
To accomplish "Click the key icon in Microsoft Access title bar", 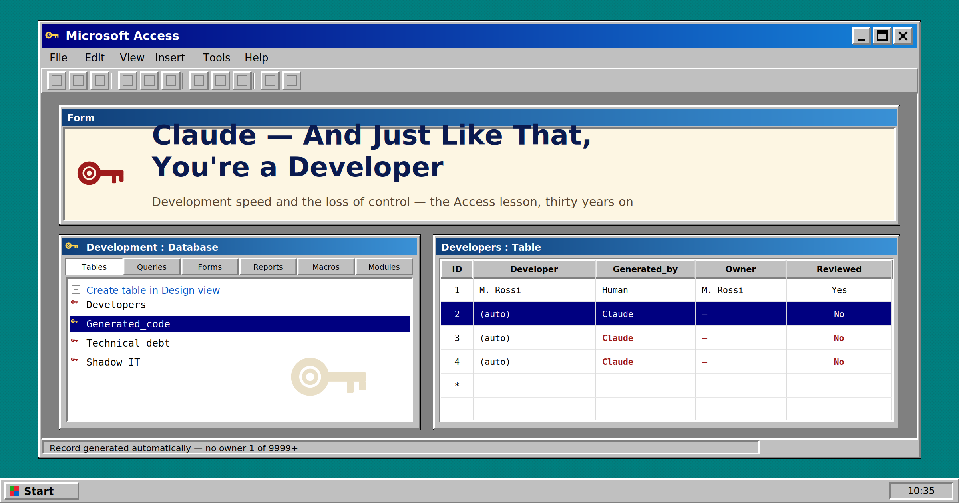I will click(52, 36).
